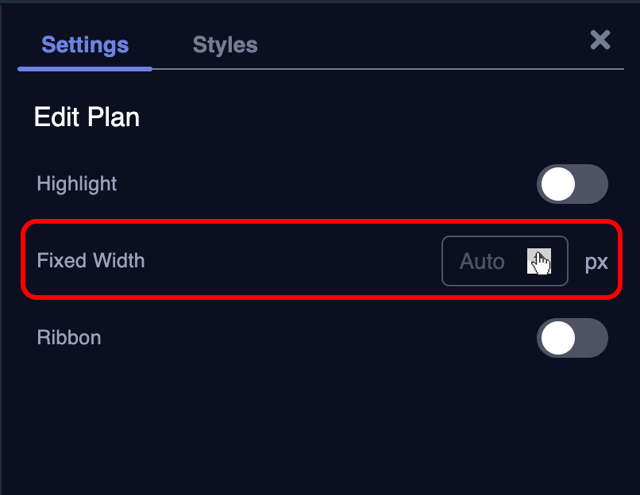Image resolution: width=640 pixels, height=495 pixels.
Task: Open the Settings tab
Action: click(85, 44)
